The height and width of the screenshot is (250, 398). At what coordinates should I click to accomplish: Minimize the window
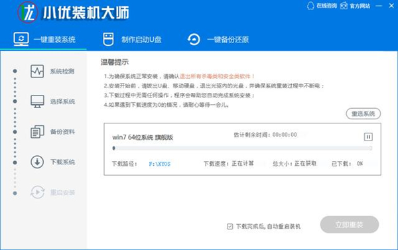379,5
